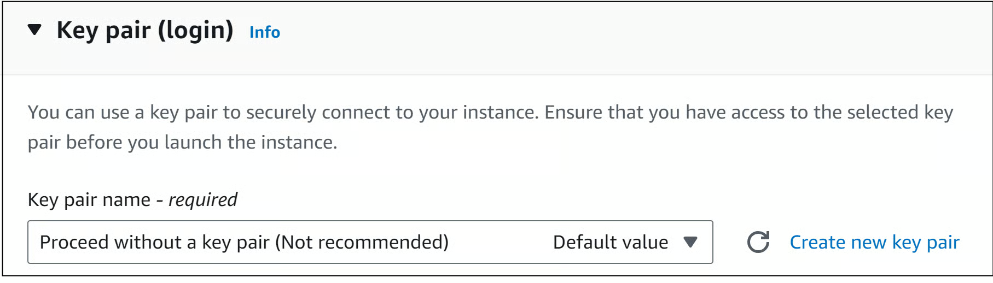The height and width of the screenshot is (283, 993).
Task: Click the word 'login' in section title
Action: click(196, 31)
